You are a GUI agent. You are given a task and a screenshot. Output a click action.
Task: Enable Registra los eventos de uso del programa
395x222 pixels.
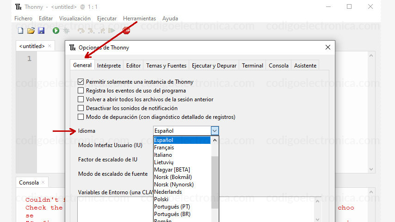click(80, 91)
